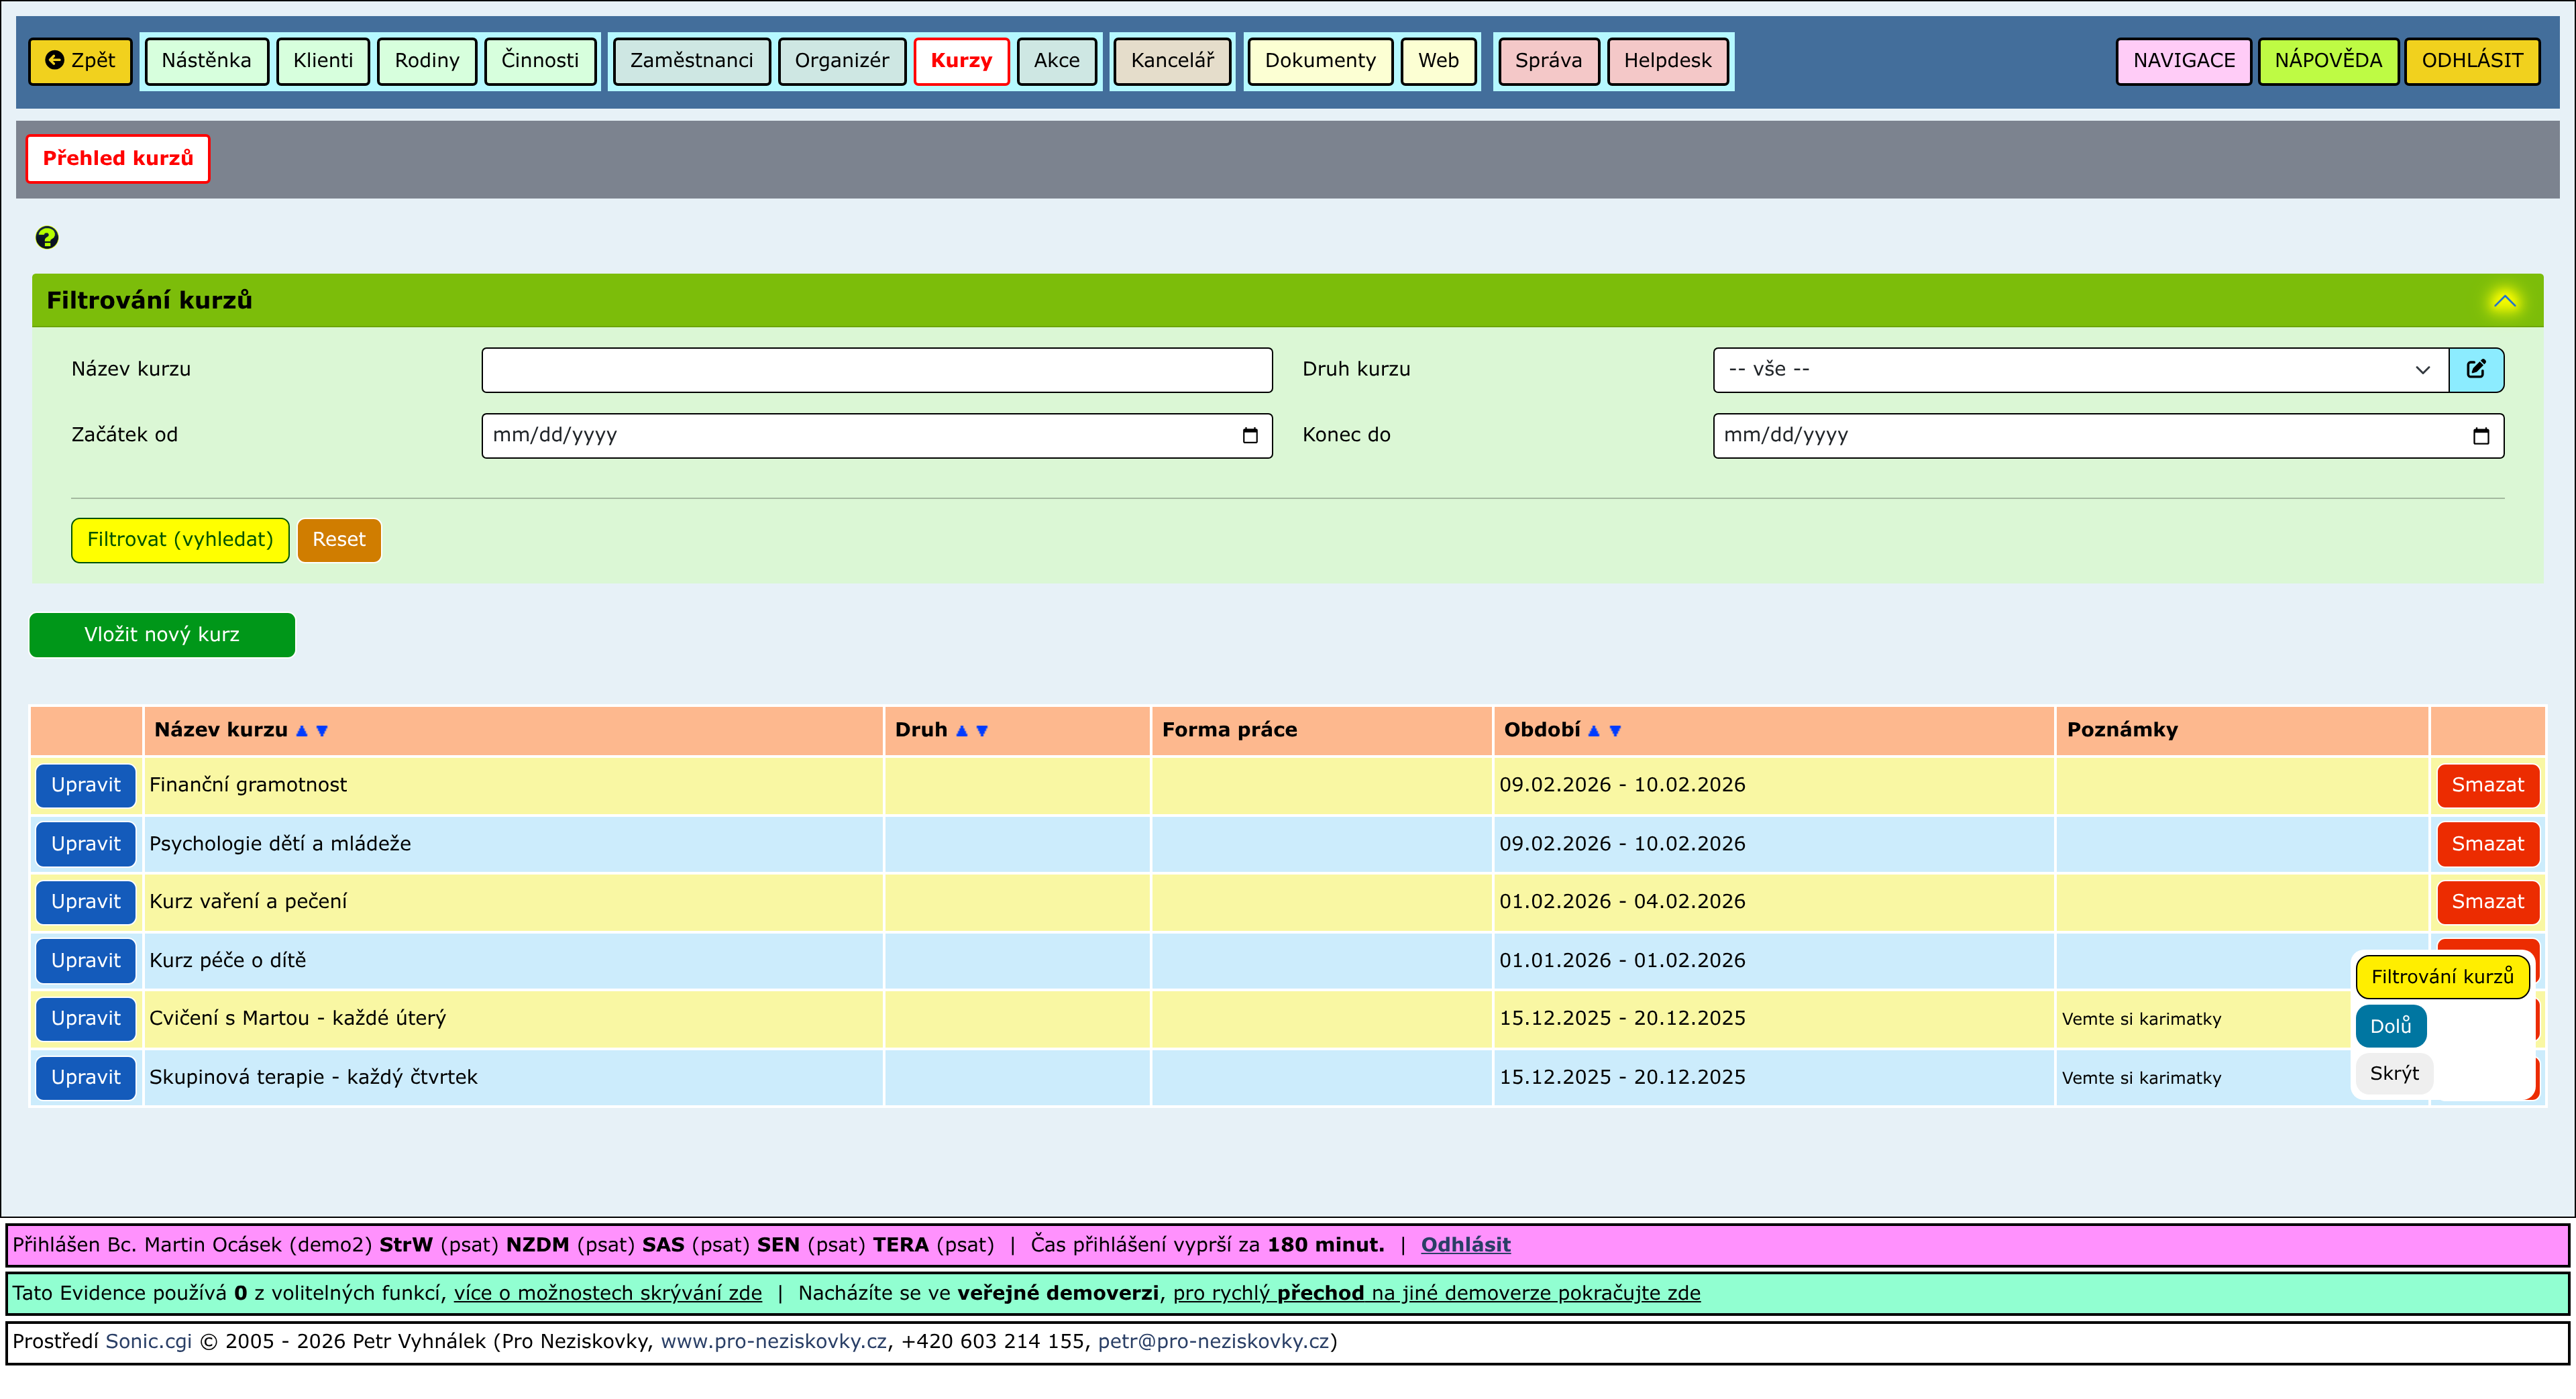Open the Dokumenty menu item

(x=1320, y=61)
